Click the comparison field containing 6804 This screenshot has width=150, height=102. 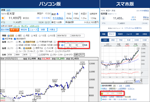[19, 55]
